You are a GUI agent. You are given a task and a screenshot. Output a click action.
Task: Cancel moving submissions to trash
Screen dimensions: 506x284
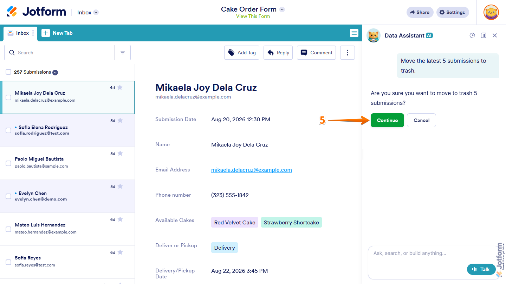(421, 120)
